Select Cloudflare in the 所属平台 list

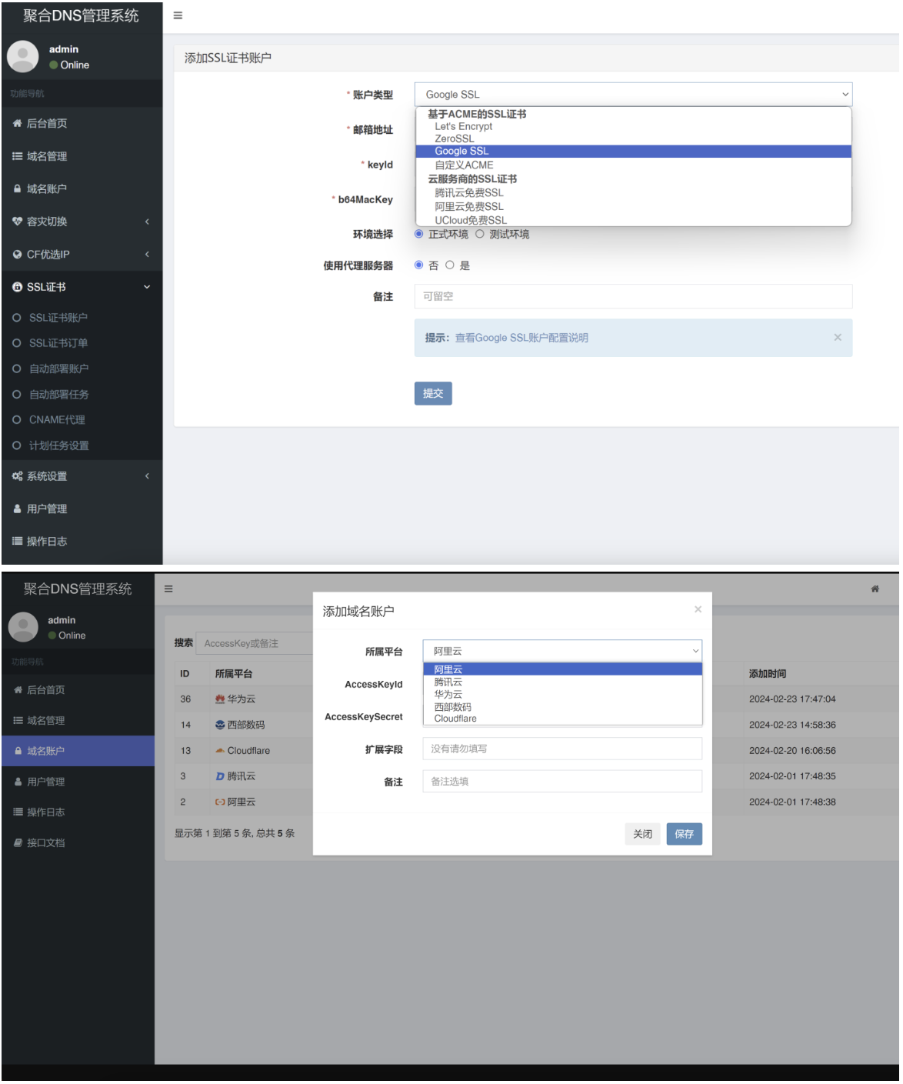click(x=562, y=719)
